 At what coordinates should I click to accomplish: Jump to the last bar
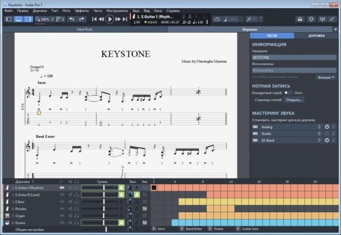125,19
